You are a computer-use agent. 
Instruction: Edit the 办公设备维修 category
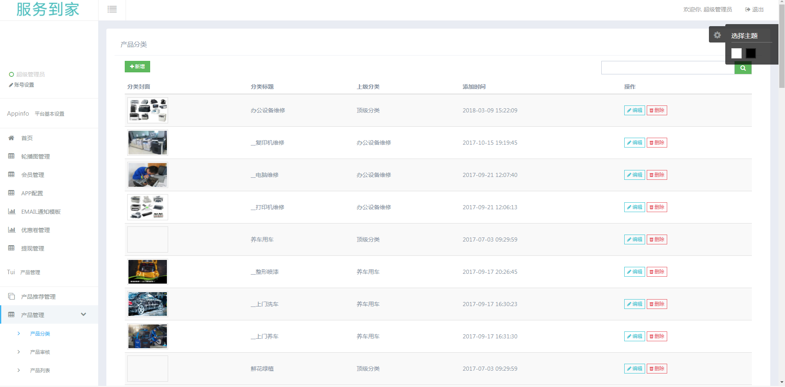[634, 110]
